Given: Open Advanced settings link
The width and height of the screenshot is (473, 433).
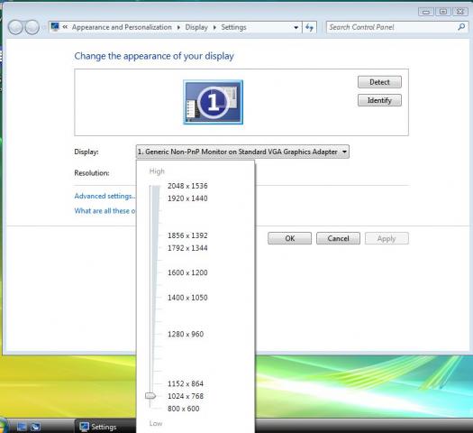Looking at the screenshot, I should pyautogui.click(x=105, y=196).
